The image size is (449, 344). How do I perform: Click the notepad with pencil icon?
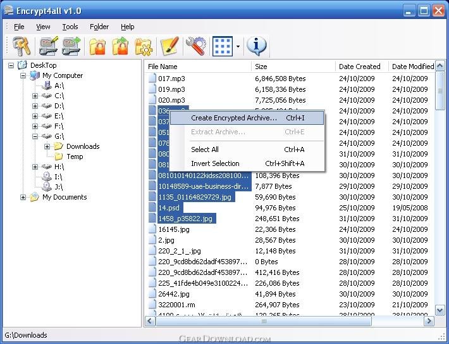pos(169,46)
